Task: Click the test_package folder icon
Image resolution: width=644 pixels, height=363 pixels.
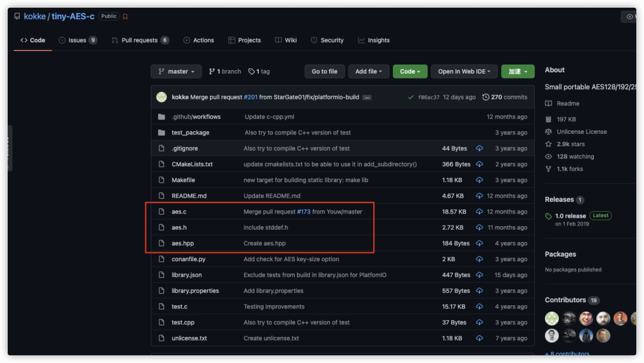Action: click(162, 133)
